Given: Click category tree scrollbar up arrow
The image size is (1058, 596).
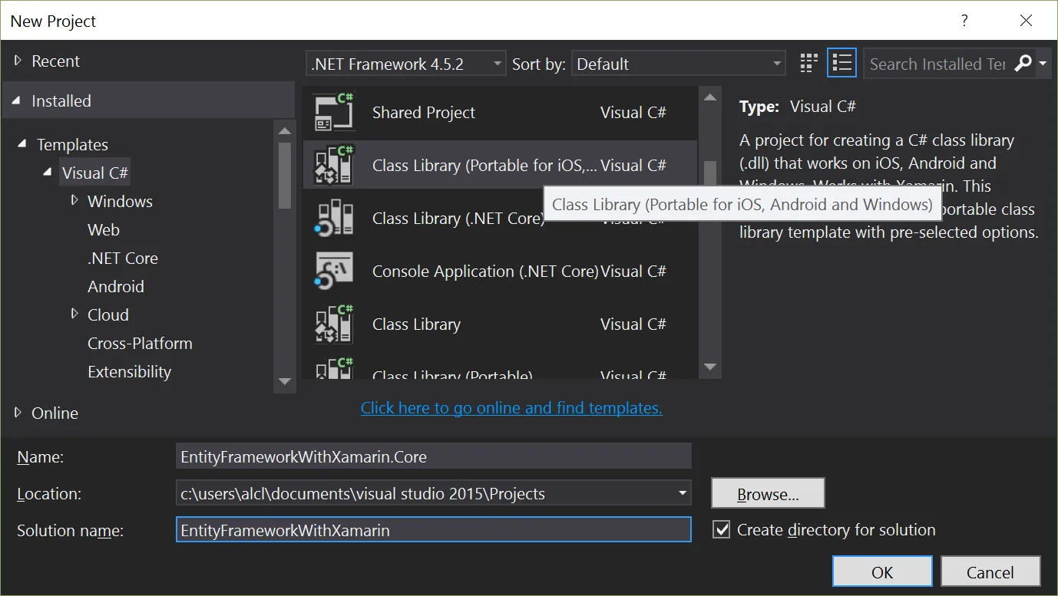Looking at the screenshot, I should 285,131.
